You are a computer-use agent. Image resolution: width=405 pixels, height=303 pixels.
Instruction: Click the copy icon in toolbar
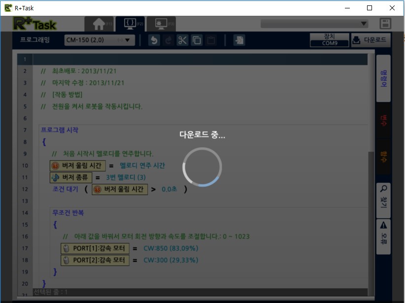click(x=197, y=40)
